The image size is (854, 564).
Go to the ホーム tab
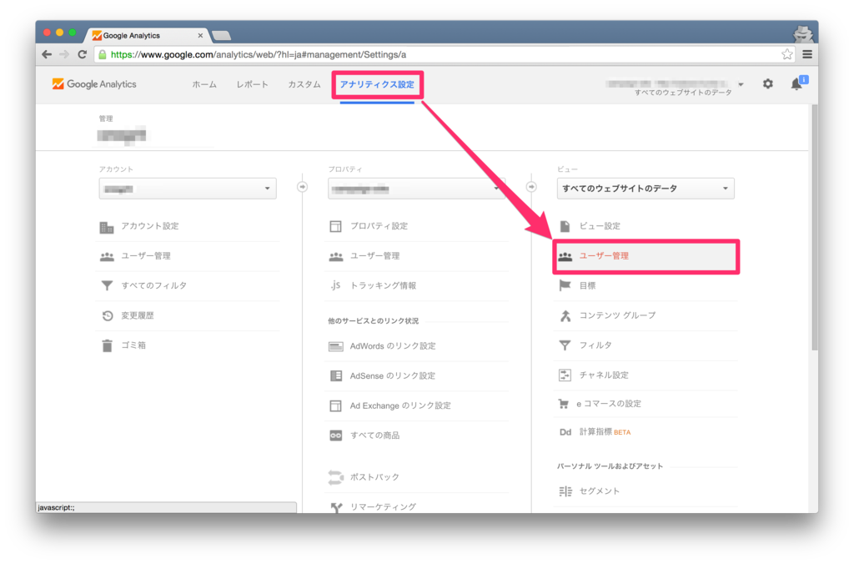point(204,84)
